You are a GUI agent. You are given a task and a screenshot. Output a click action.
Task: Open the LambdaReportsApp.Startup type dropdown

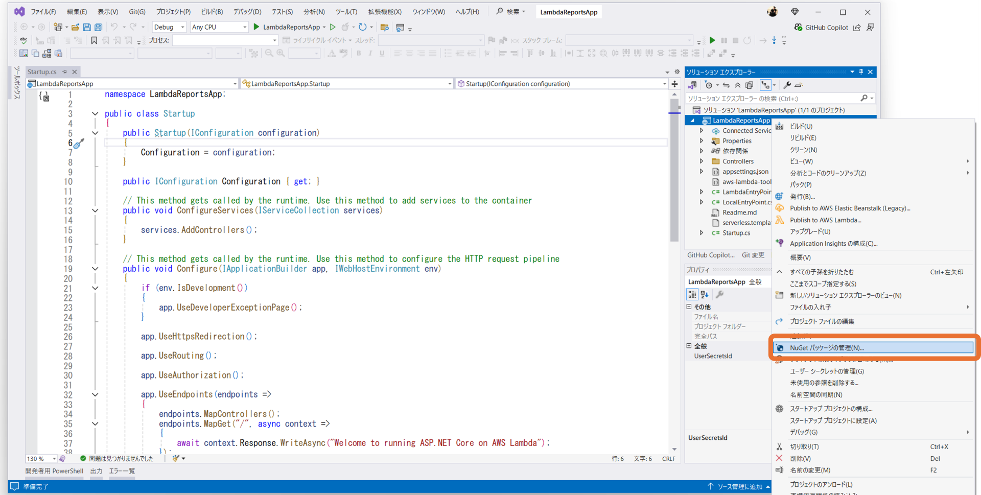[x=347, y=84]
